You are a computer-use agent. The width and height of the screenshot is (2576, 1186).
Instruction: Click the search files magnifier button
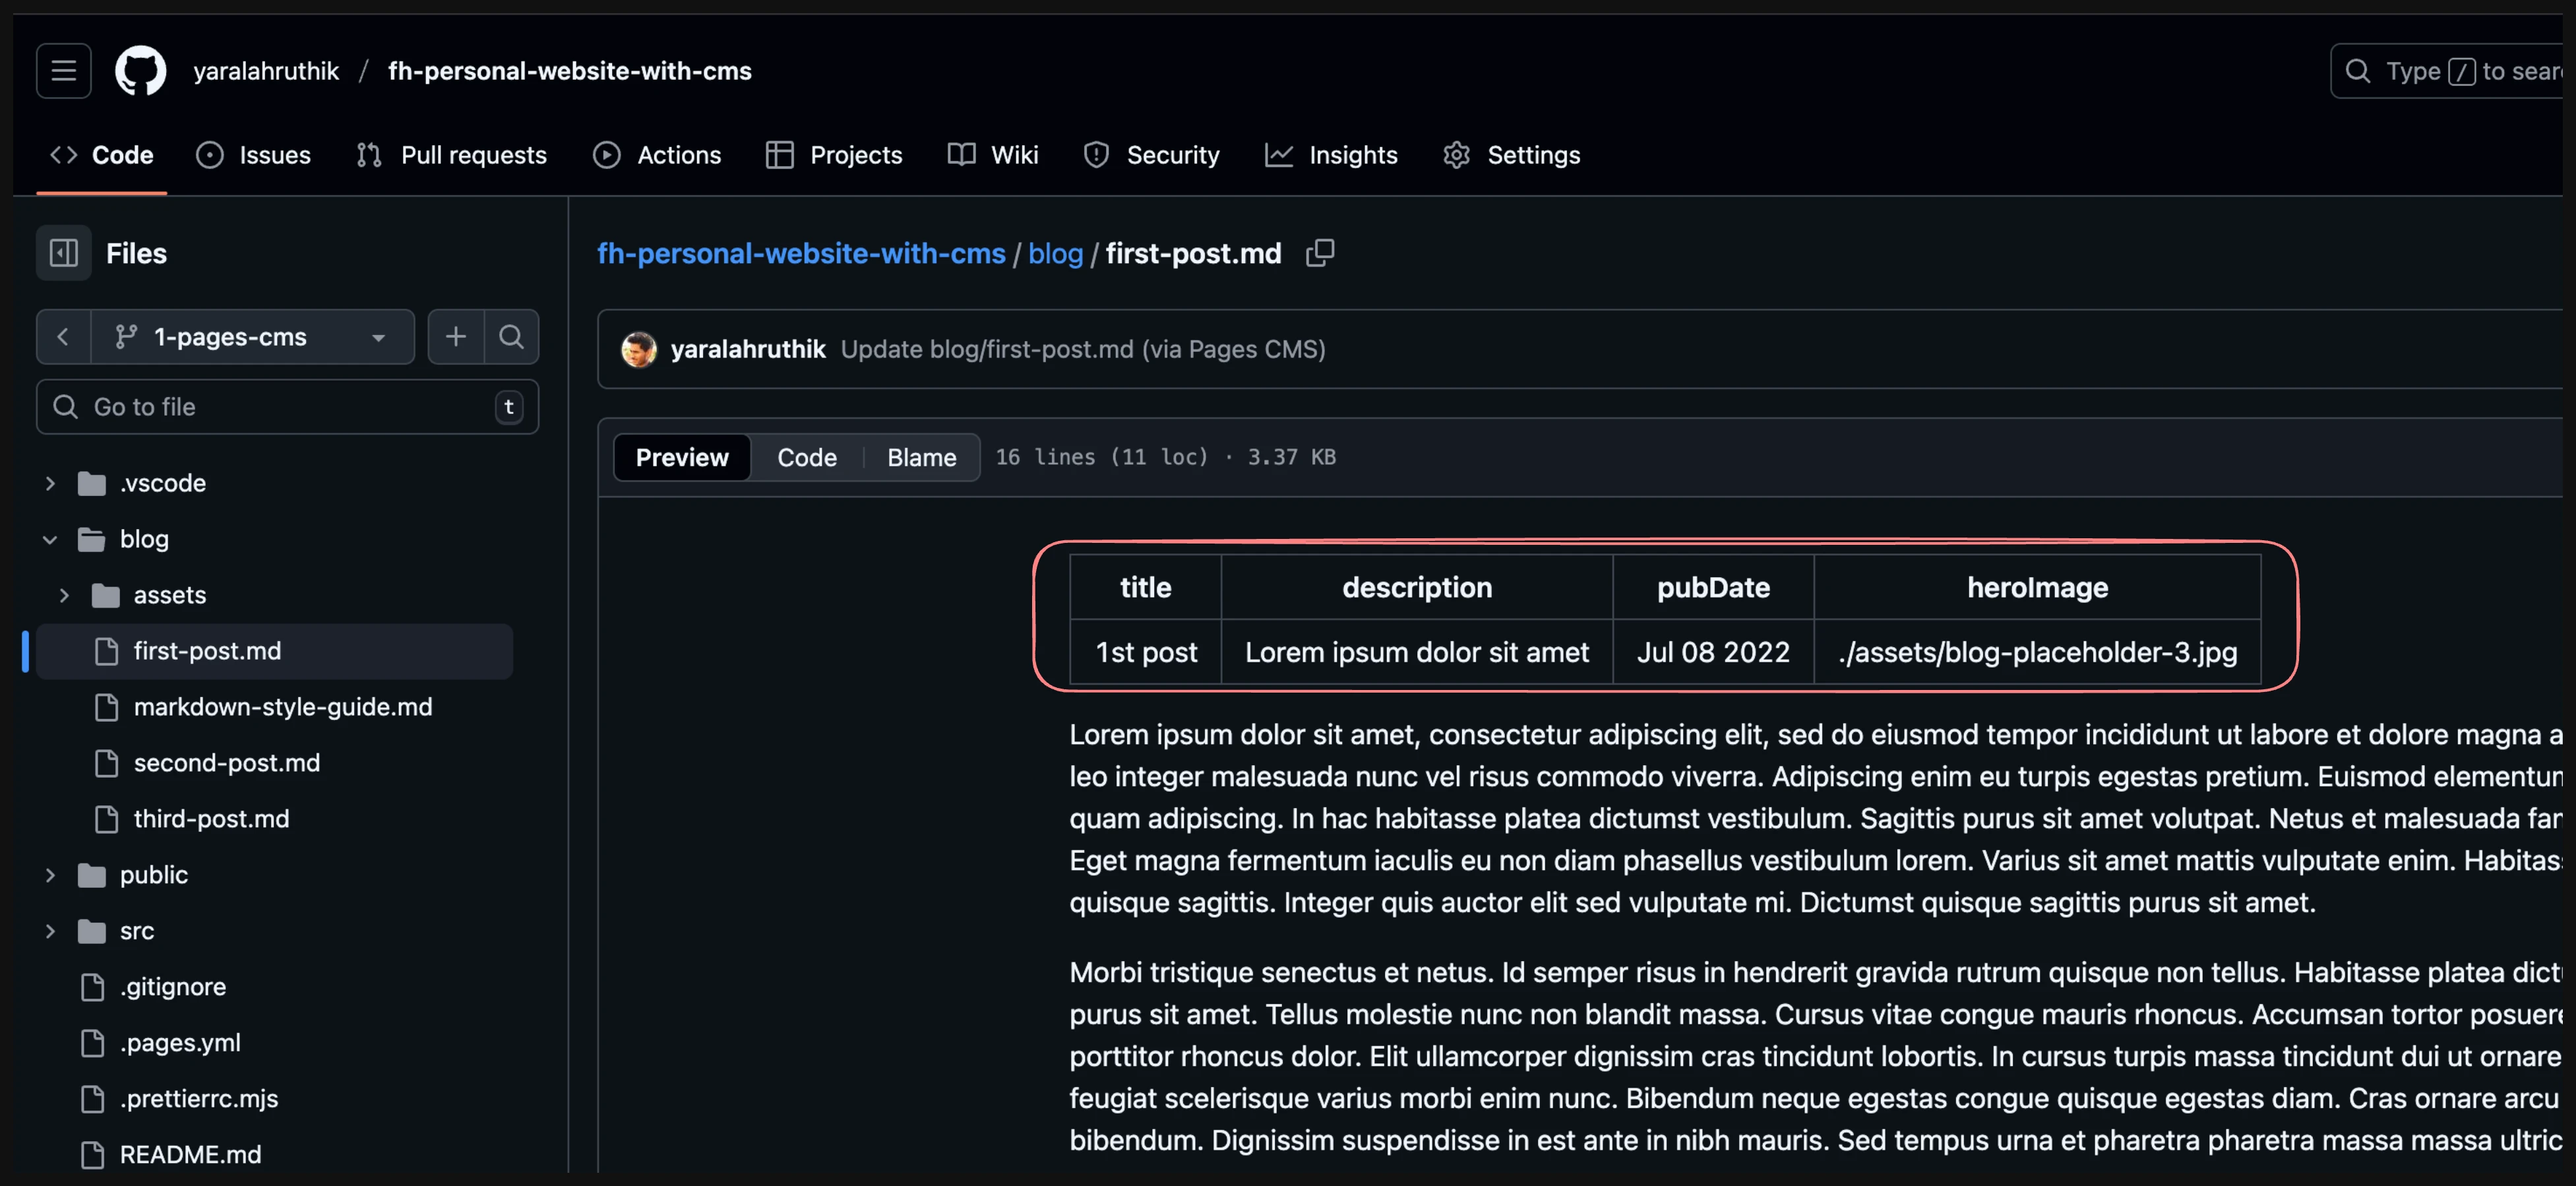pyautogui.click(x=511, y=337)
